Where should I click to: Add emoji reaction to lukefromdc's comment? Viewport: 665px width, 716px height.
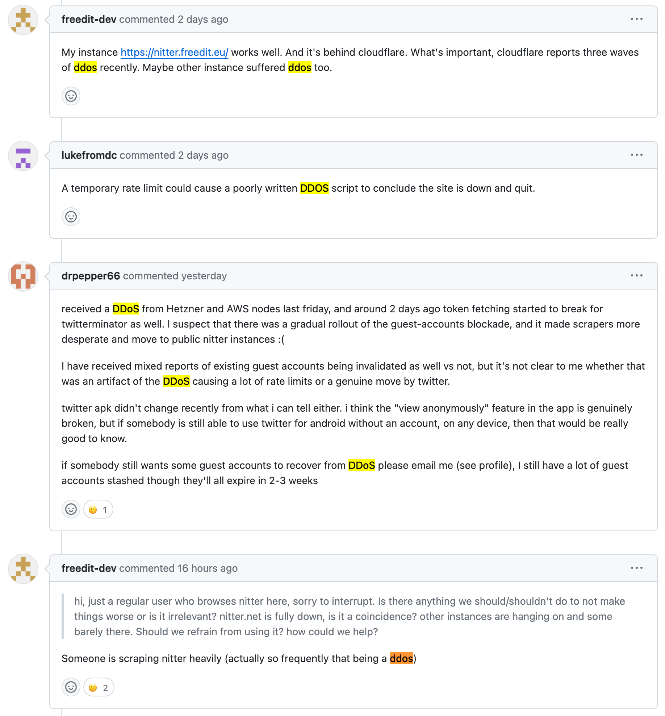pos(71,217)
